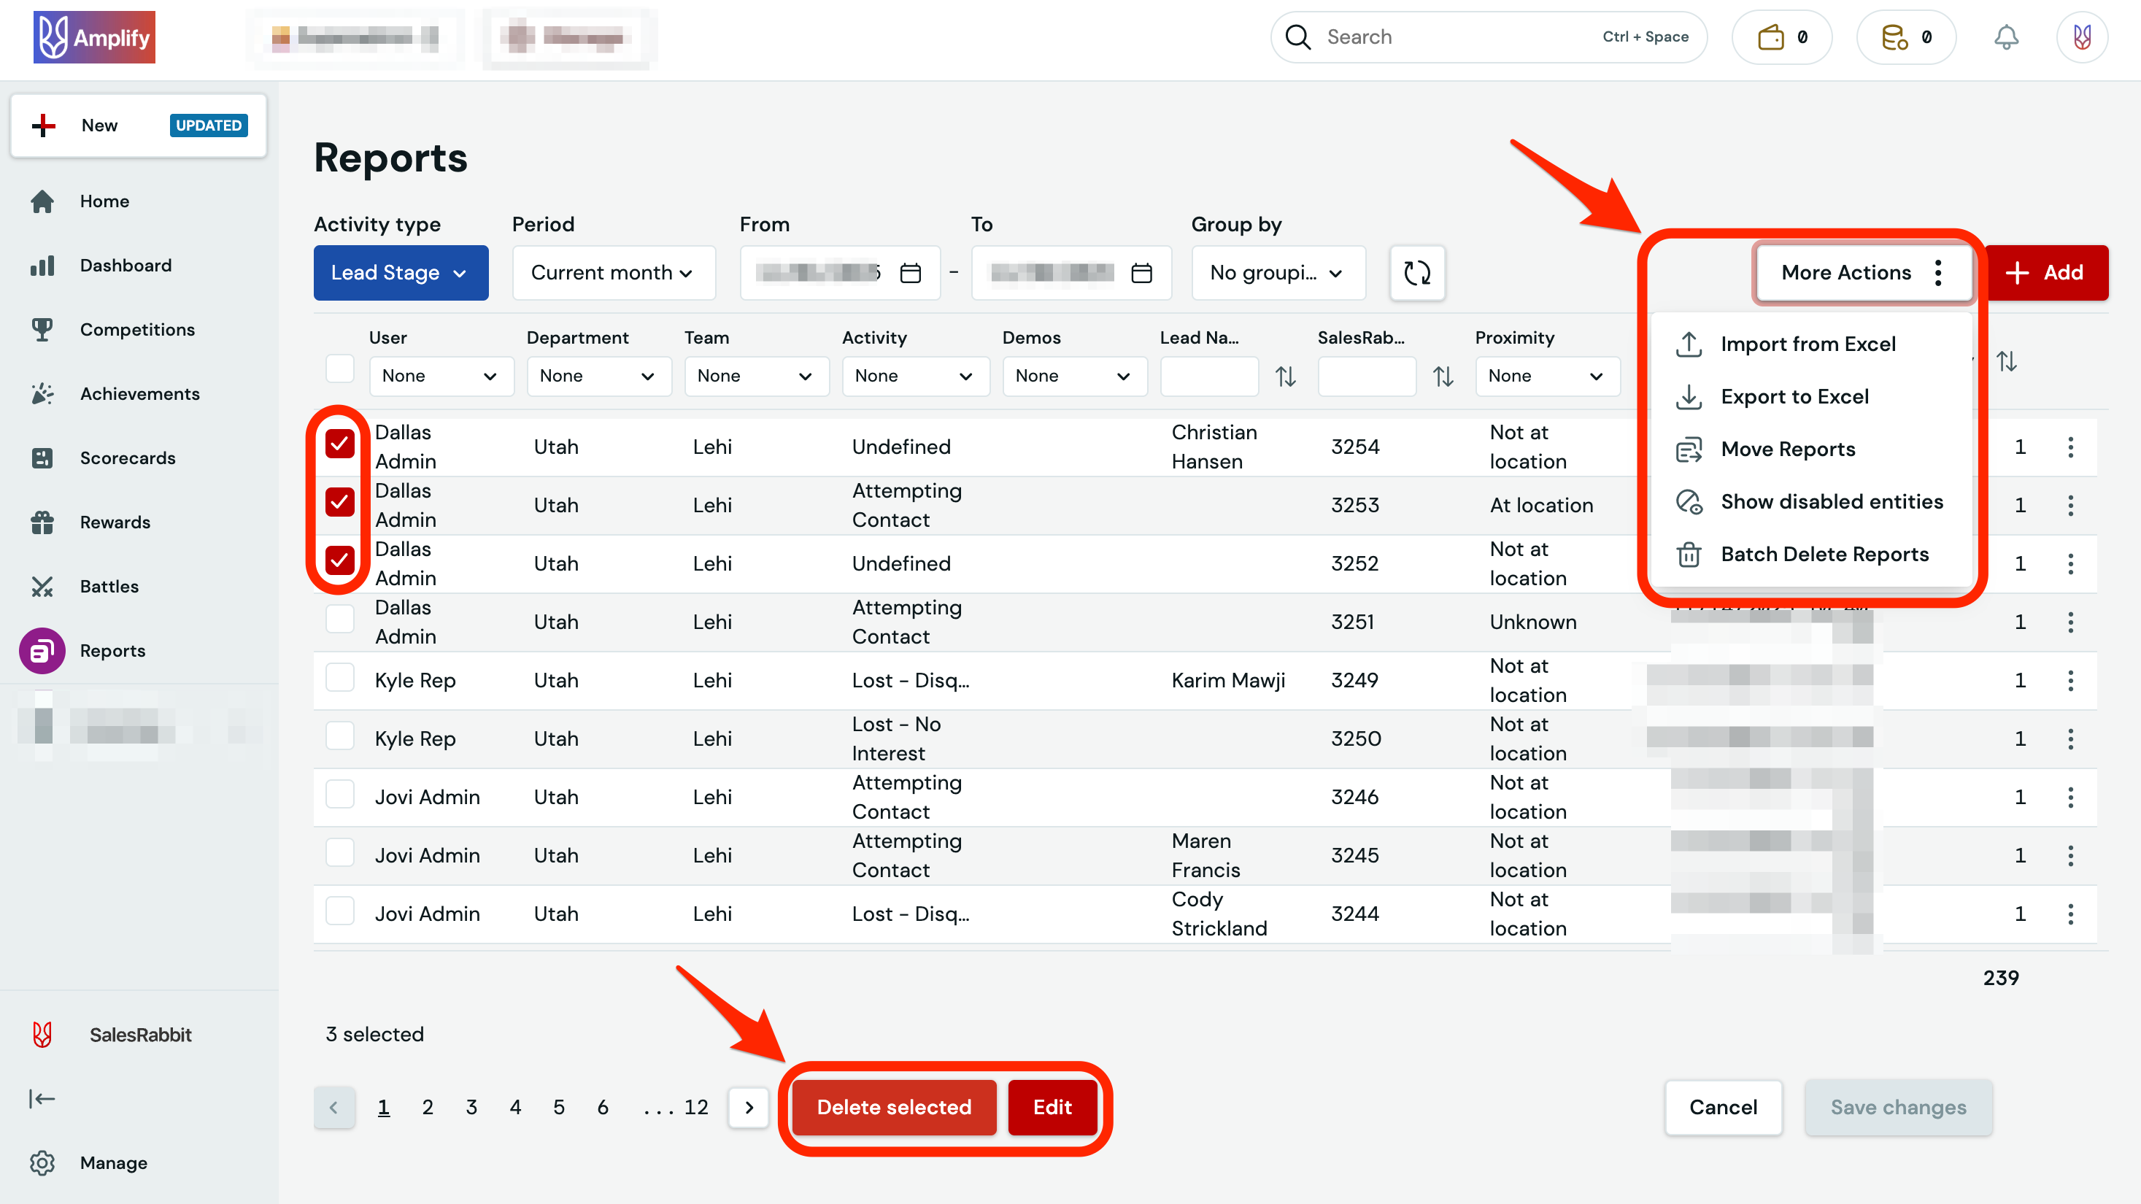Screen dimensions: 2141x1204
Task: Open the From date calendar icon
Action: 910,272
